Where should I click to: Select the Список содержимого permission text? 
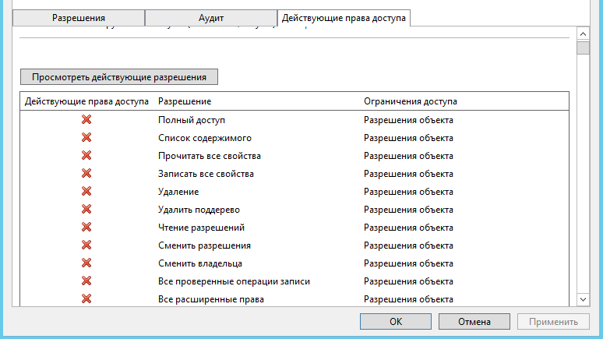205,138
